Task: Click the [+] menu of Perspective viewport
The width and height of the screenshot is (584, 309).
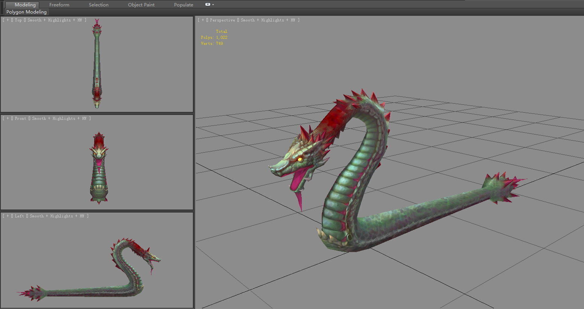Action: tap(203, 20)
